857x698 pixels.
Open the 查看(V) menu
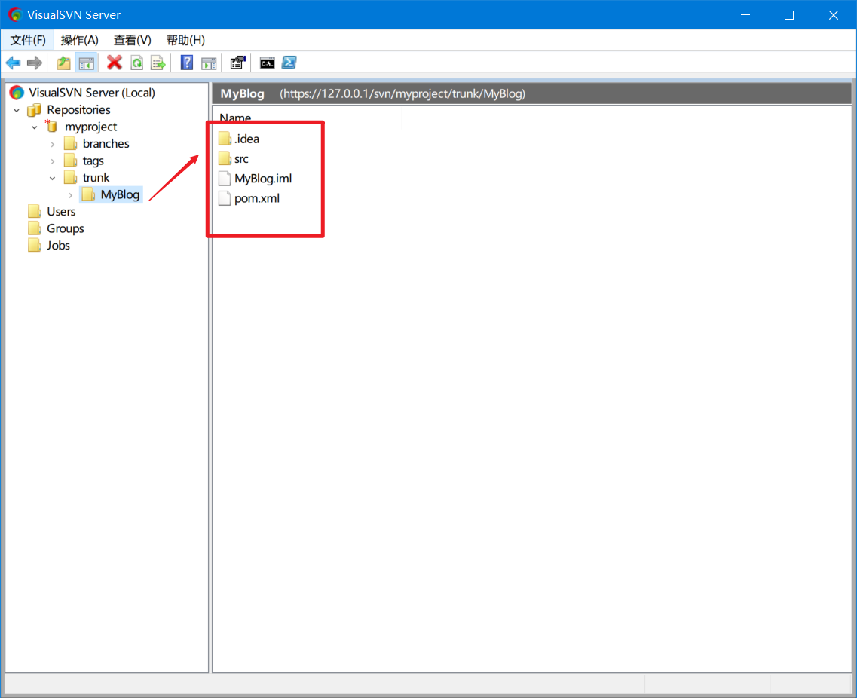click(132, 40)
